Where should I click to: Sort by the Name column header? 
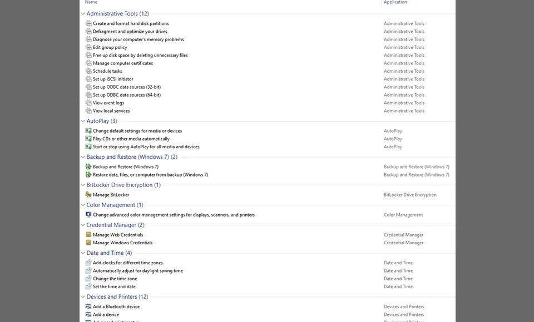(x=91, y=2)
